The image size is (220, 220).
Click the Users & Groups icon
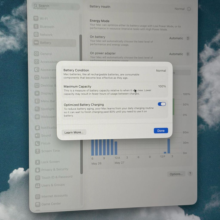[x=38, y=186]
